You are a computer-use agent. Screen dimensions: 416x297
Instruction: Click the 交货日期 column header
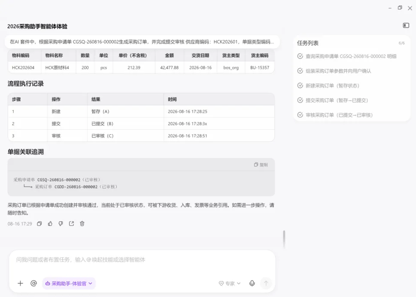[200, 55]
